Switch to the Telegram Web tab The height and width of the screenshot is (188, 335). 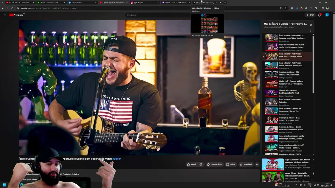82,3
